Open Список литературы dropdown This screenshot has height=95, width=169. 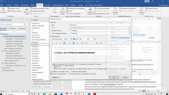pyautogui.click(x=74, y=14)
